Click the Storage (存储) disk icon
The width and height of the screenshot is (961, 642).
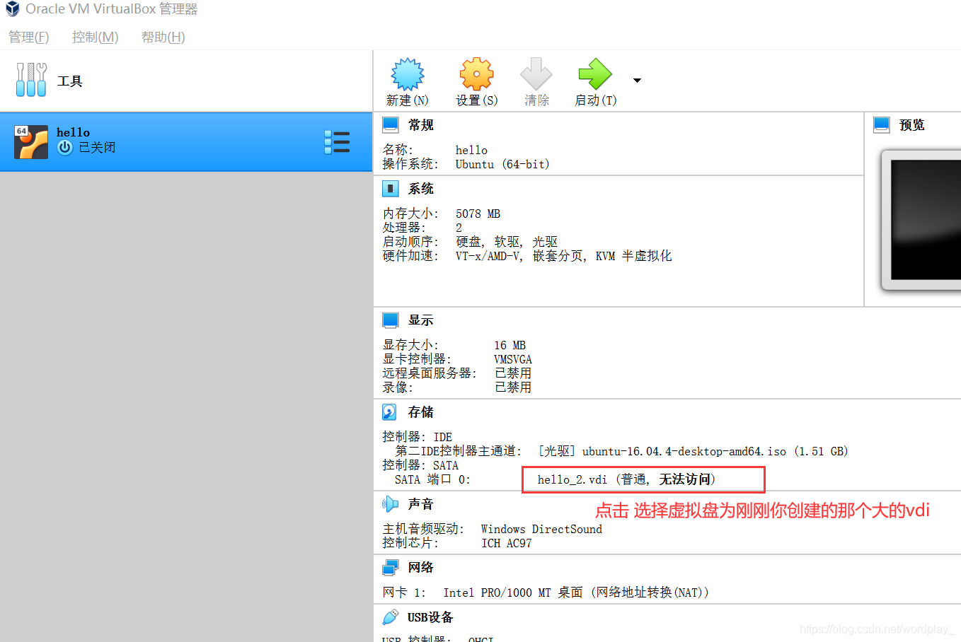coord(390,412)
